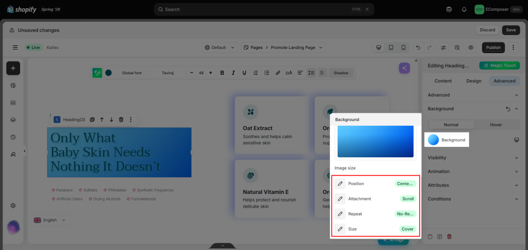Image resolution: width=528 pixels, height=250 pixels.
Task: Switch to the Content tab
Action: pos(443,81)
